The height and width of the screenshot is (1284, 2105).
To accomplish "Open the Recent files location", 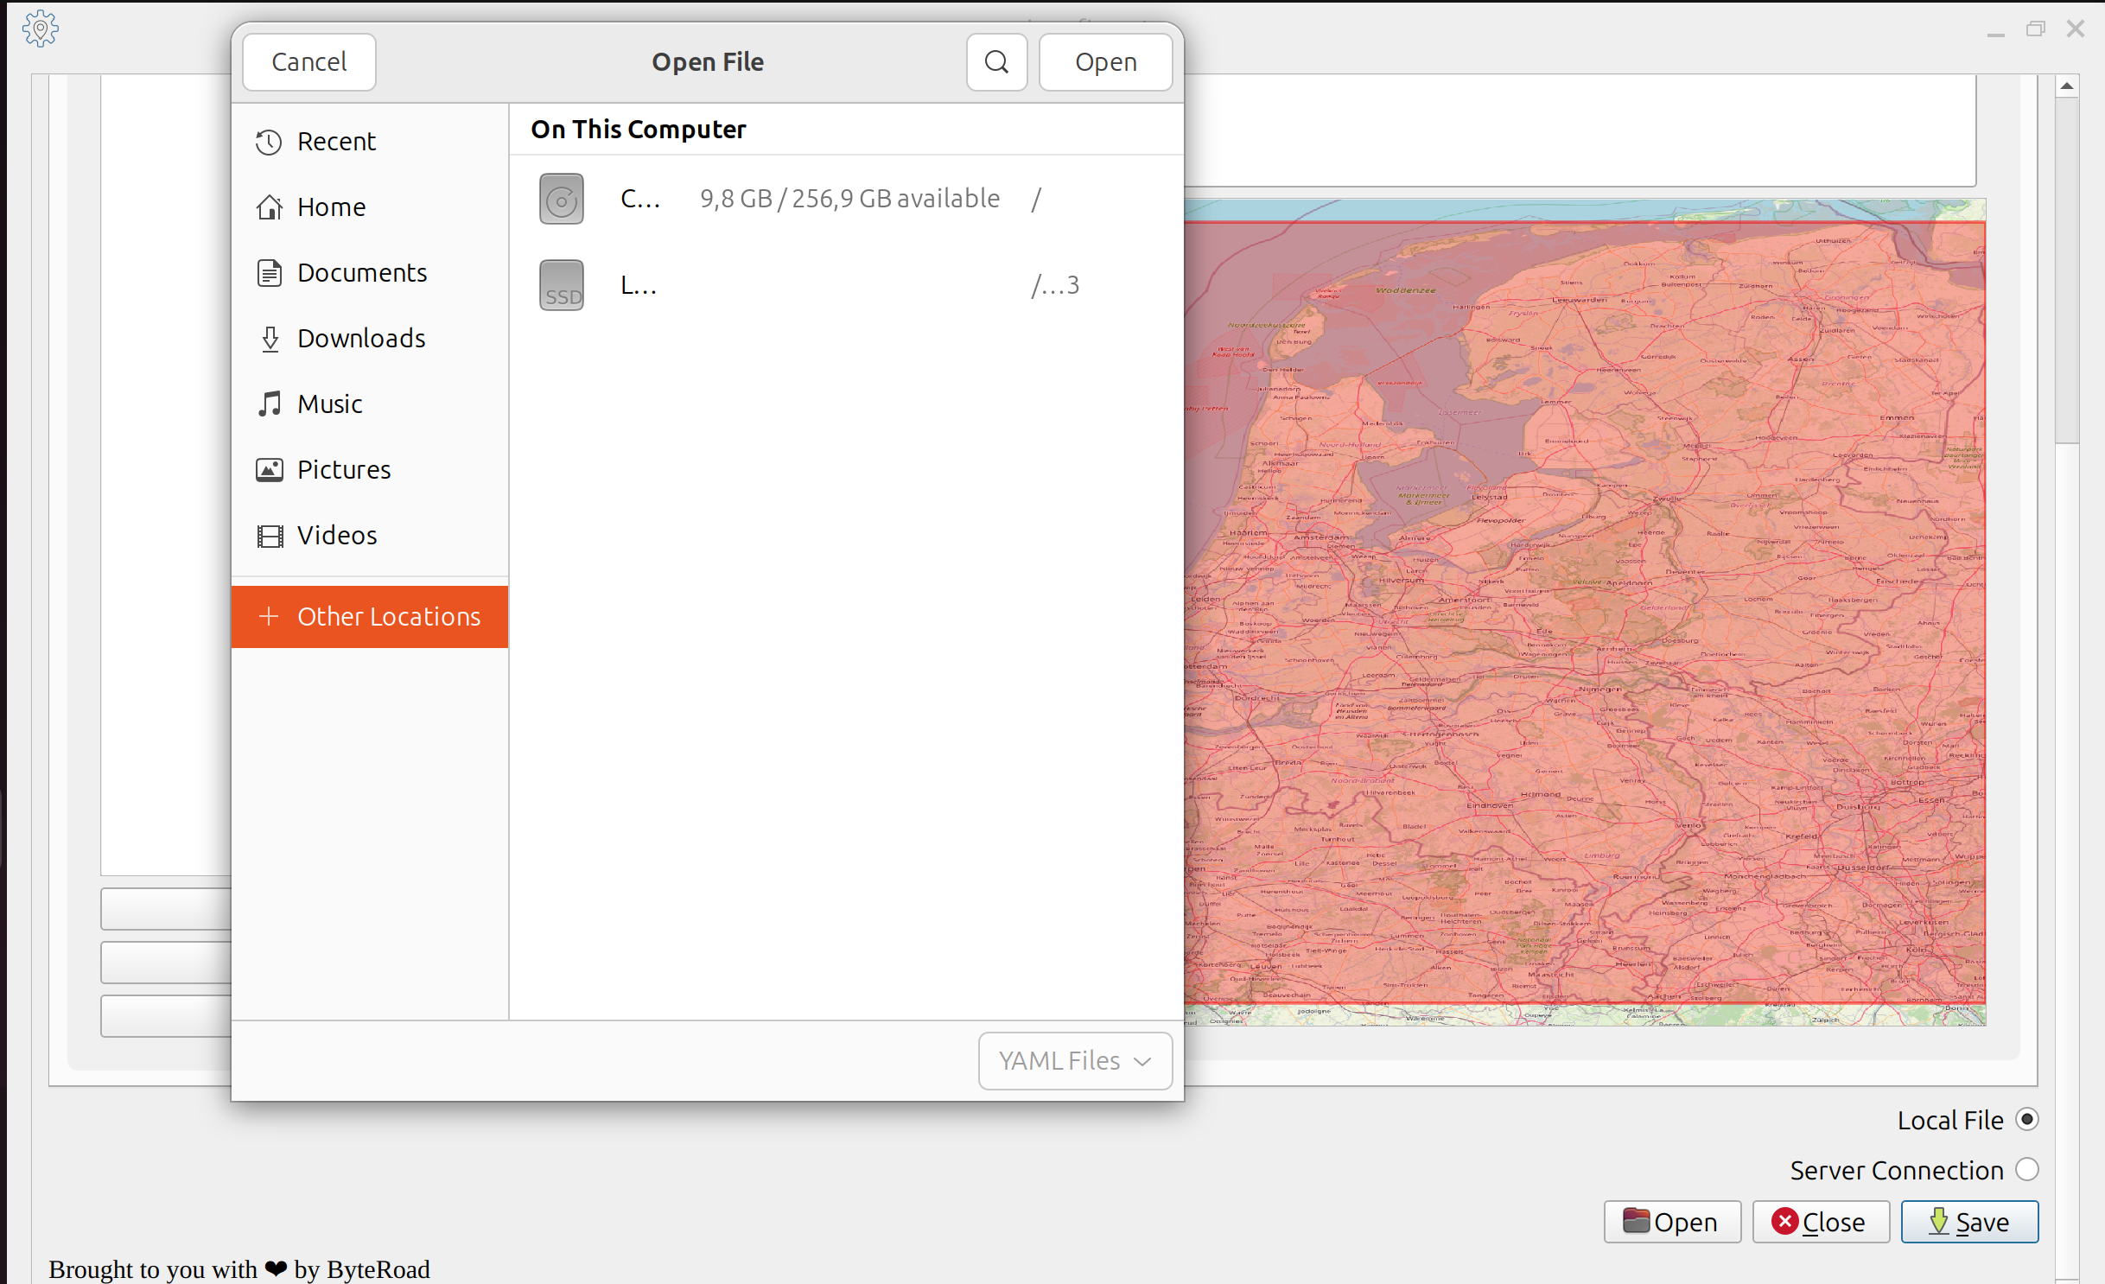I will 336,142.
